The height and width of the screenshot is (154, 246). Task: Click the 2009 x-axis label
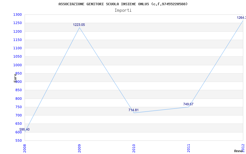tap(79, 148)
